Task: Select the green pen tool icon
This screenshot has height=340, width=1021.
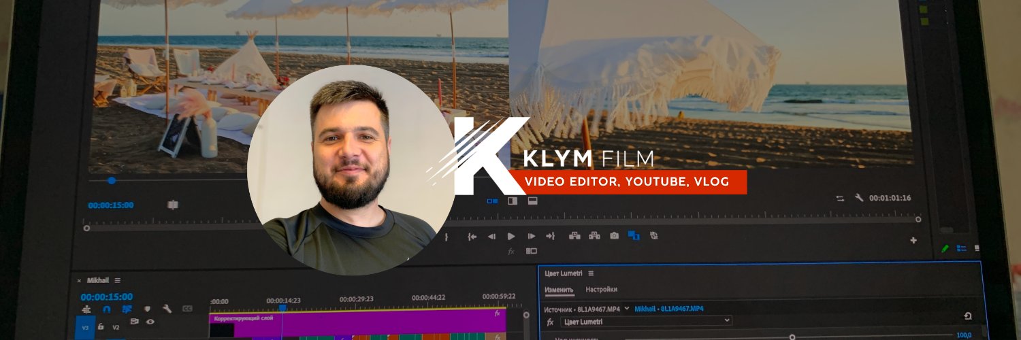Action: (x=945, y=249)
